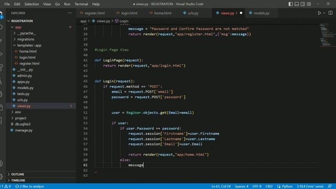The width and height of the screenshot is (336, 189).
Task: Open the Run menu
Action: click(67, 4)
